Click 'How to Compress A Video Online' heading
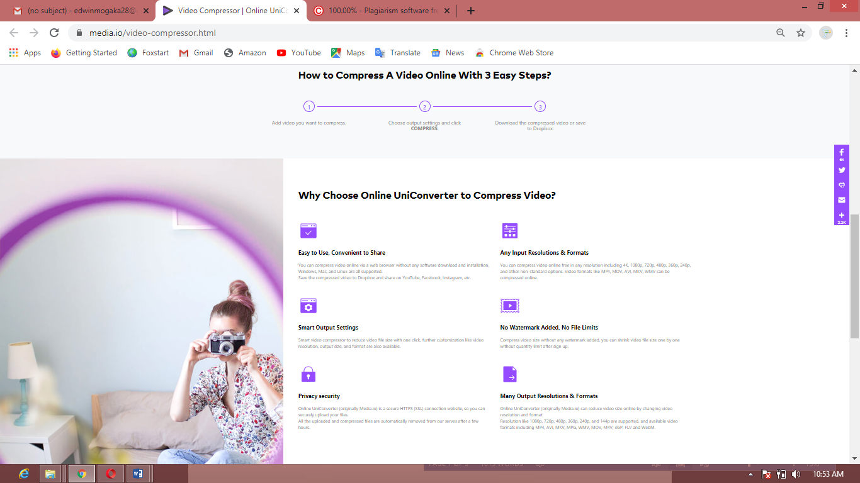 tap(425, 75)
